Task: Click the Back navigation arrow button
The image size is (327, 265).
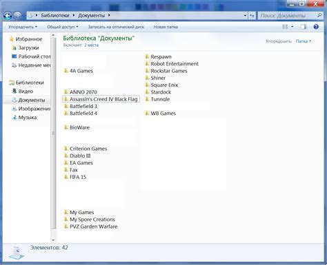Action: pos(8,16)
